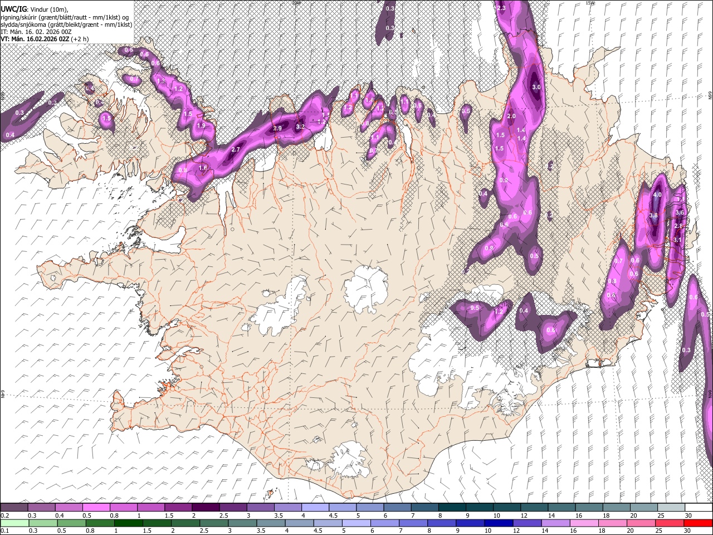713x535 pixels.
Task: Select the bright pink 0.5 legend swatch
Action: click(x=96, y=508)
